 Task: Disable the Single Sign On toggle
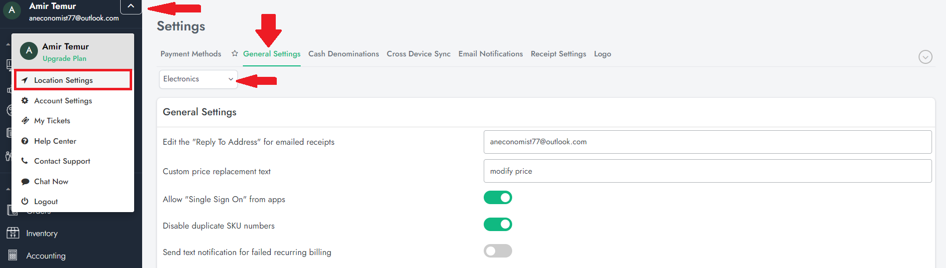[497, 198]
